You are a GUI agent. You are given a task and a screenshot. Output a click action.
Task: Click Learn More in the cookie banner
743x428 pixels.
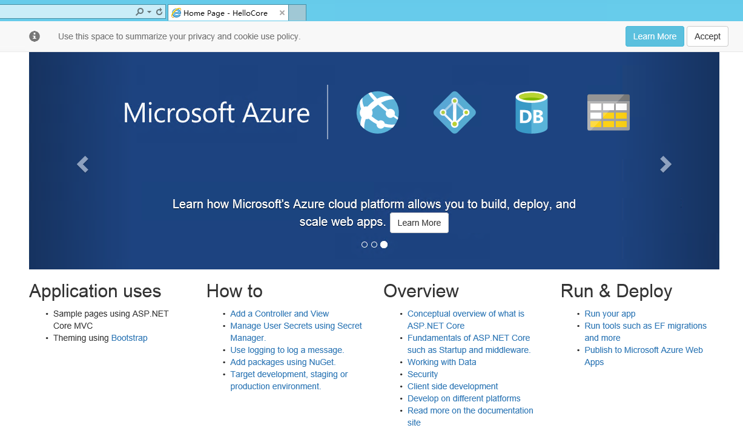655,36
